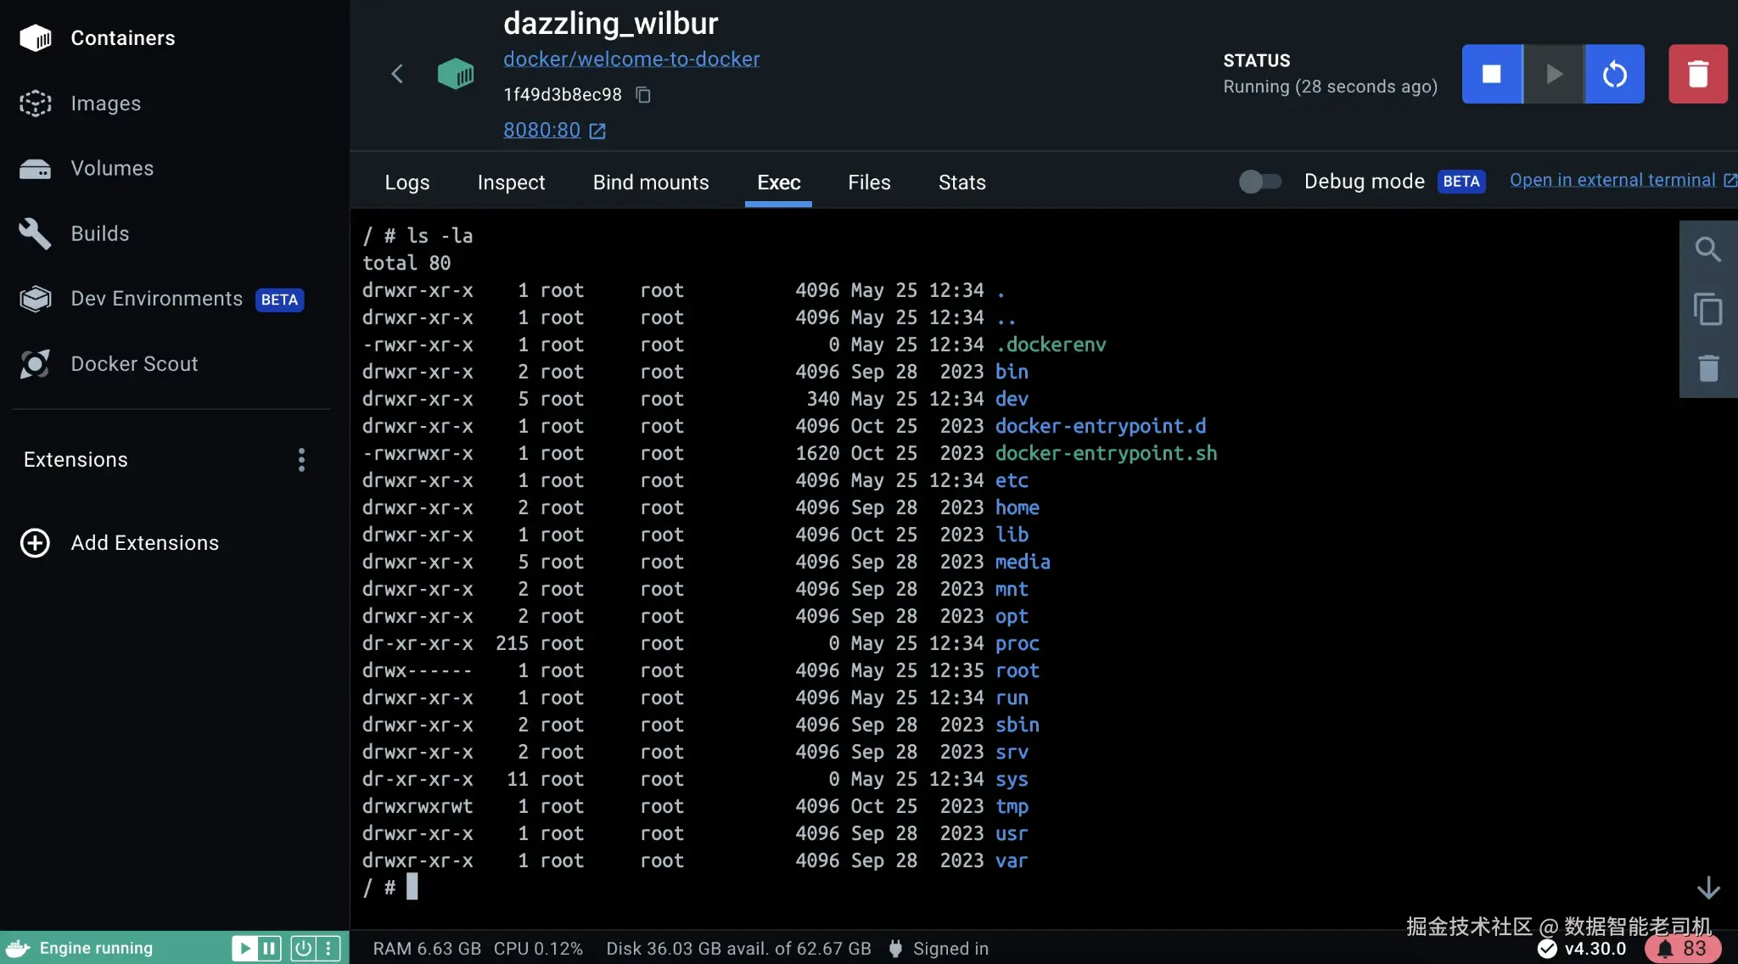Click the docker-entrypoint.d directory name

coord(1101,426)
